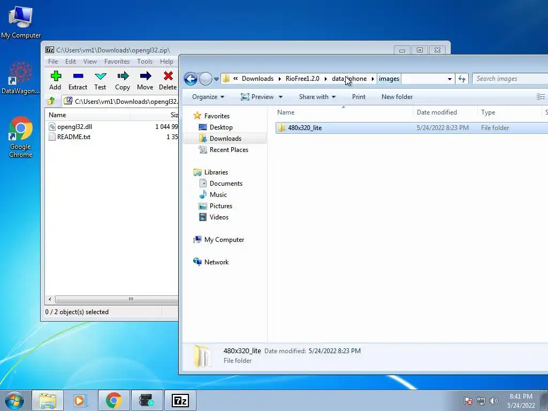548x411 pixels.
Task: Click the Google Chrome desktop shortcut
Action: (x=21, y=138)
